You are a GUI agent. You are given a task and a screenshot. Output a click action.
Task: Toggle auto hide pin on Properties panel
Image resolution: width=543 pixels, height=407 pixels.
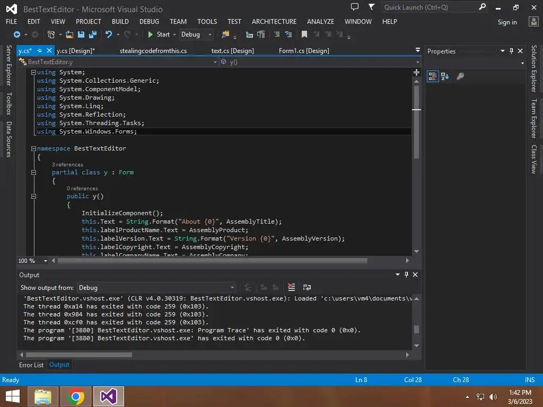coord(511,51)
